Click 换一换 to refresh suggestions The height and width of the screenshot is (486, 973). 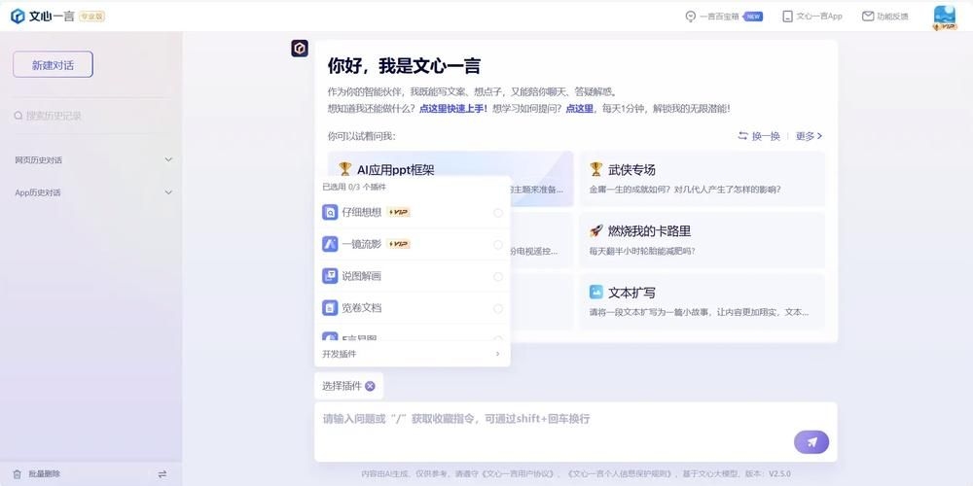pyautogui.click(x=758, y=136)
